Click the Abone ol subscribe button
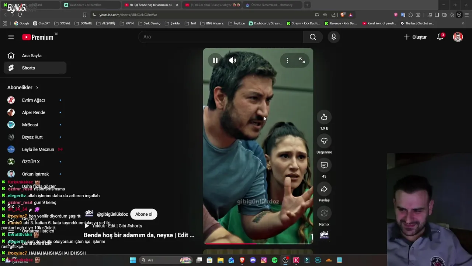 pyautogui.click(x=144, y=214)
